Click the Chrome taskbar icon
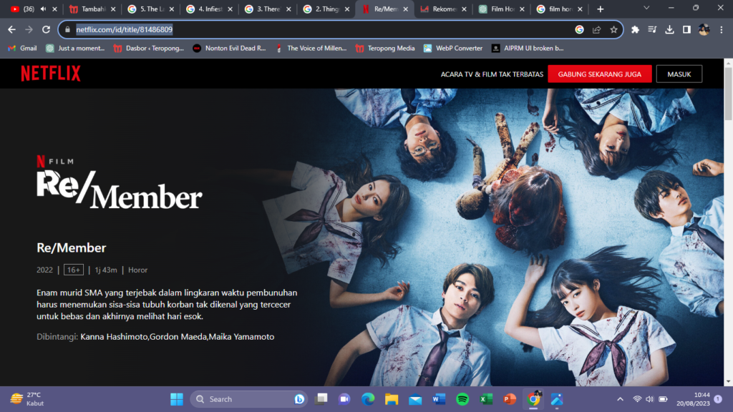 point(533,399)
